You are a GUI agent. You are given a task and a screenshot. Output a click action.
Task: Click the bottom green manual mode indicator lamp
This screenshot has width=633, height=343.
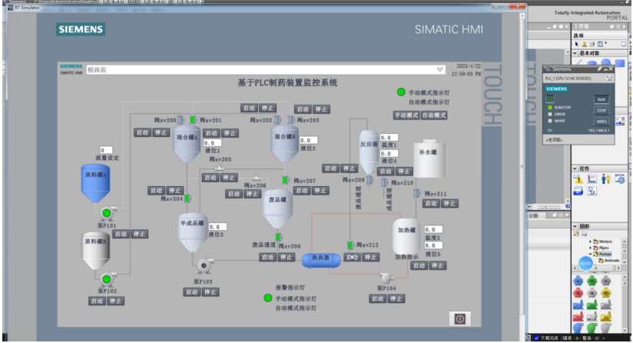pyautogui.click(x=267, y=298)
